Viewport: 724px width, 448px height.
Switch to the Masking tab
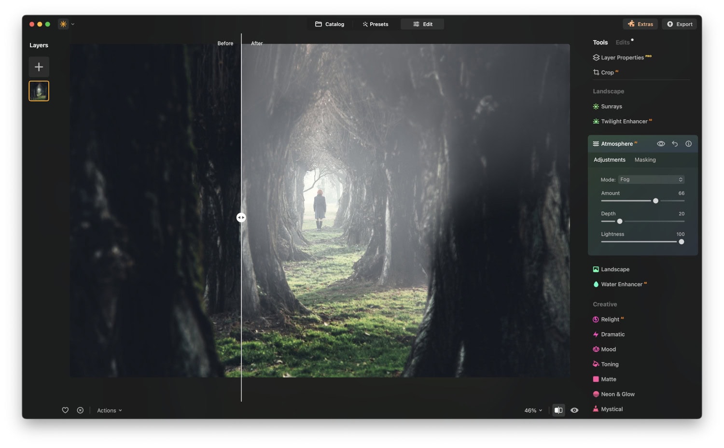(x=645, y=159)
